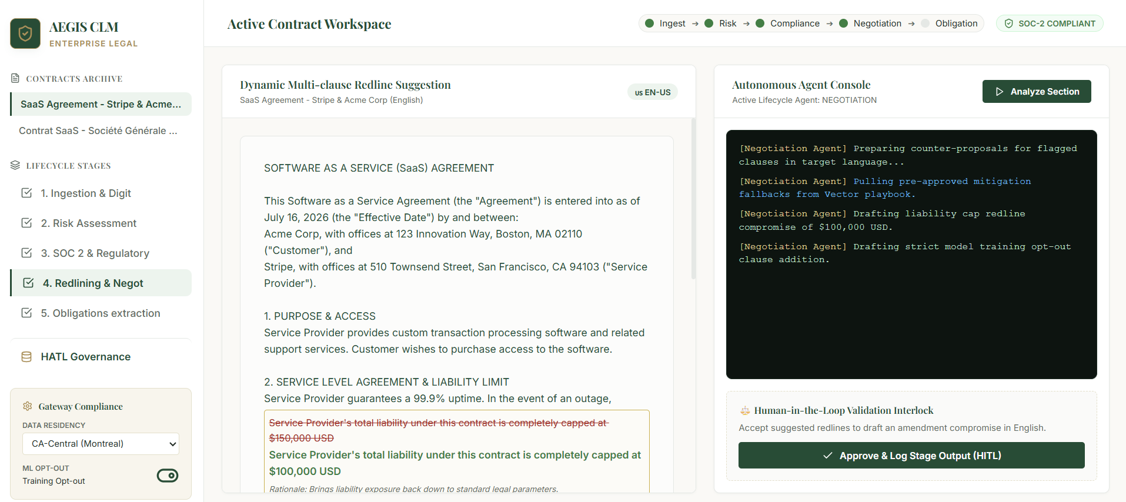Image resolution: width=1126 pixels, height=502 pixels.
Task: Click the Contracts Archive document icon
Action: click(15, 78)
